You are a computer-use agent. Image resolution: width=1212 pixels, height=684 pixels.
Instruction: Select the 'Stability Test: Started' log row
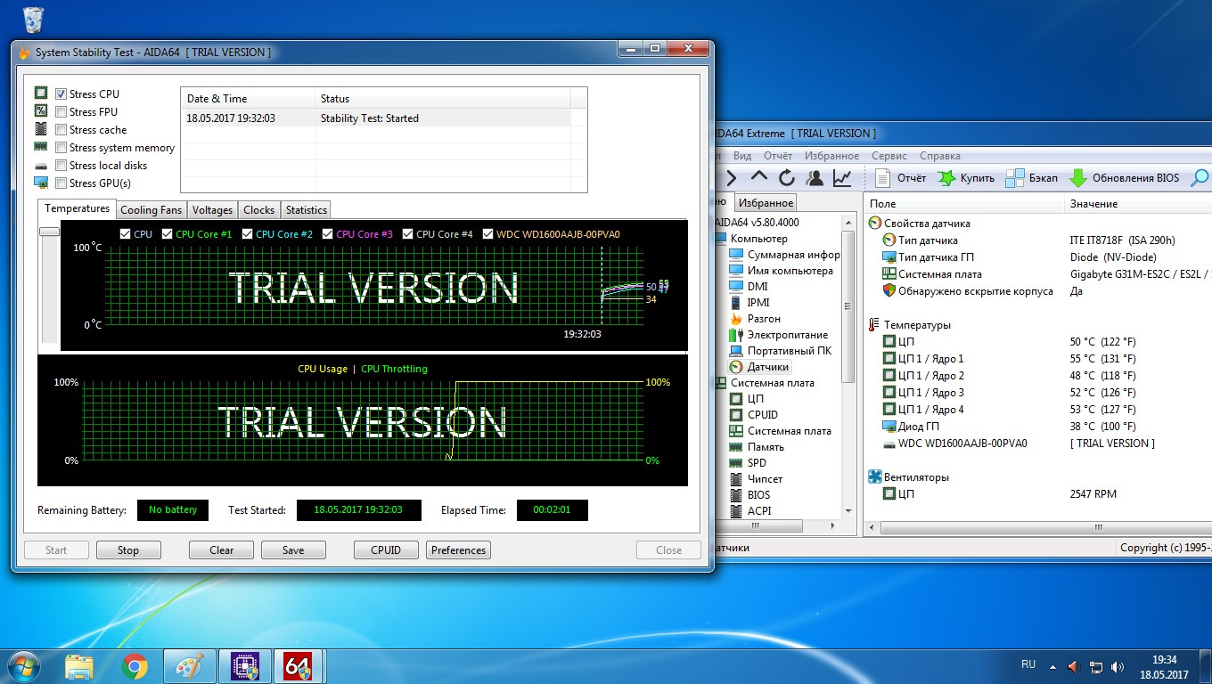(375, 118)
